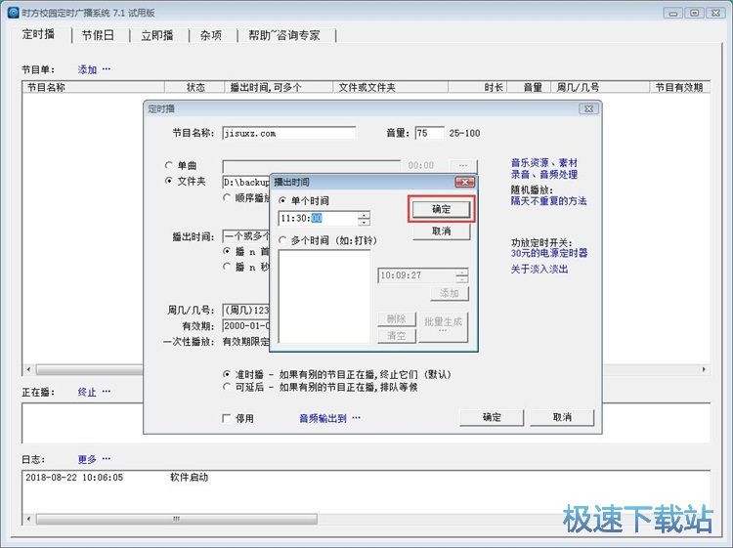Click the 清空 button
The height and width of the screenshot is (548, 733).
click(x=397, y=335)
